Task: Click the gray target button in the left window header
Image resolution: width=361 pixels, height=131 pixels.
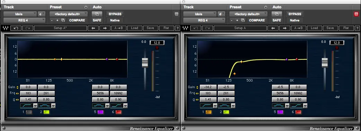Action: tap(176, 14)
